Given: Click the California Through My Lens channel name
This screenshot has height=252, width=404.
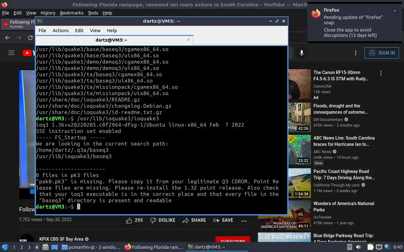Looking at the screenshot, I should pyautogui.click(x=336, y=185).
